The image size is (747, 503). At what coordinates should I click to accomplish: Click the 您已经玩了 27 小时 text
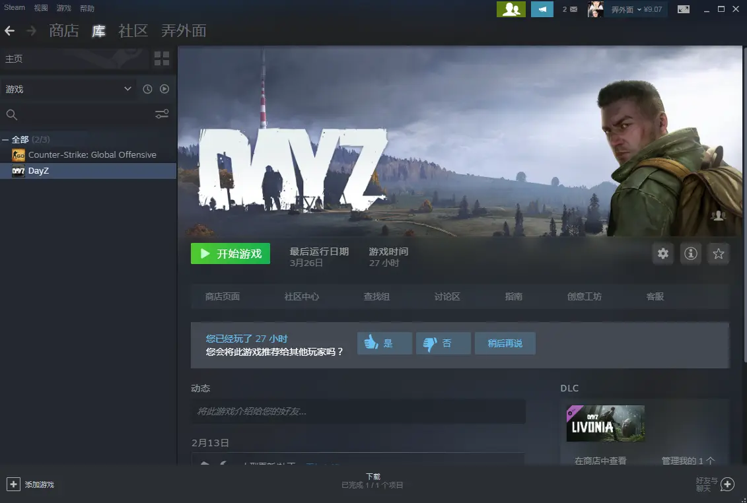(x=247, y=339)
